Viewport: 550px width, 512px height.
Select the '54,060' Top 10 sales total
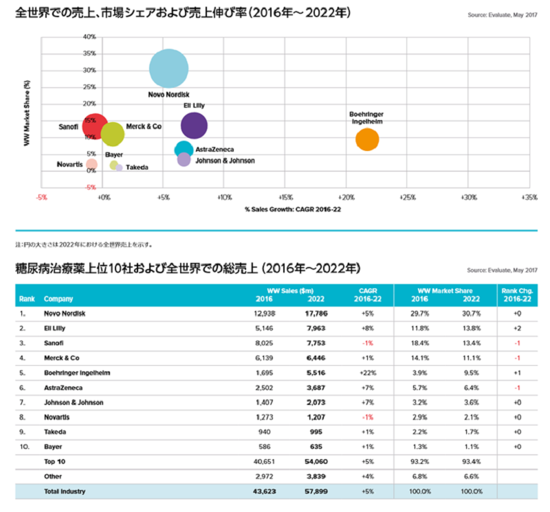(316, 462)
